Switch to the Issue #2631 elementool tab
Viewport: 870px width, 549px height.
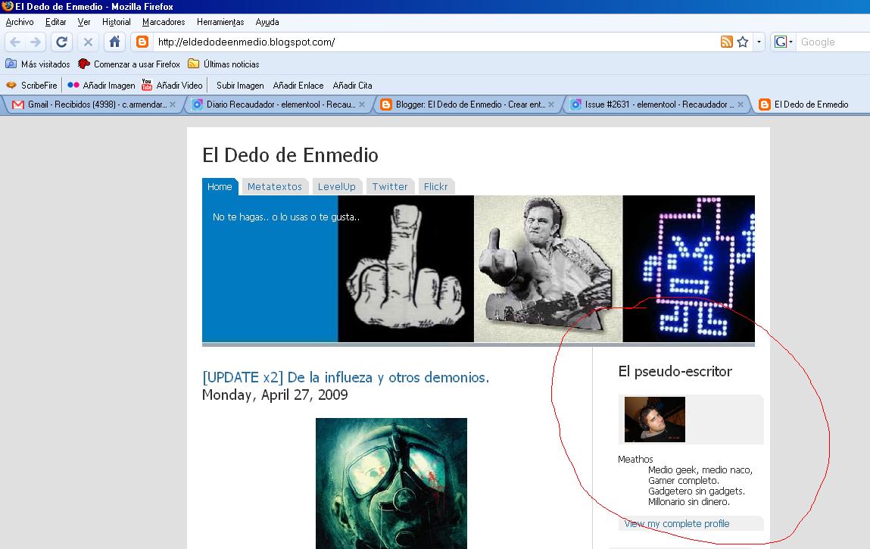(656, 104)
